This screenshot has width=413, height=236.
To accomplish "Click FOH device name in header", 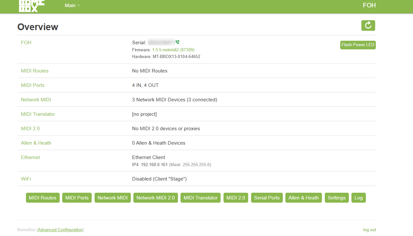I will (369, 5).
